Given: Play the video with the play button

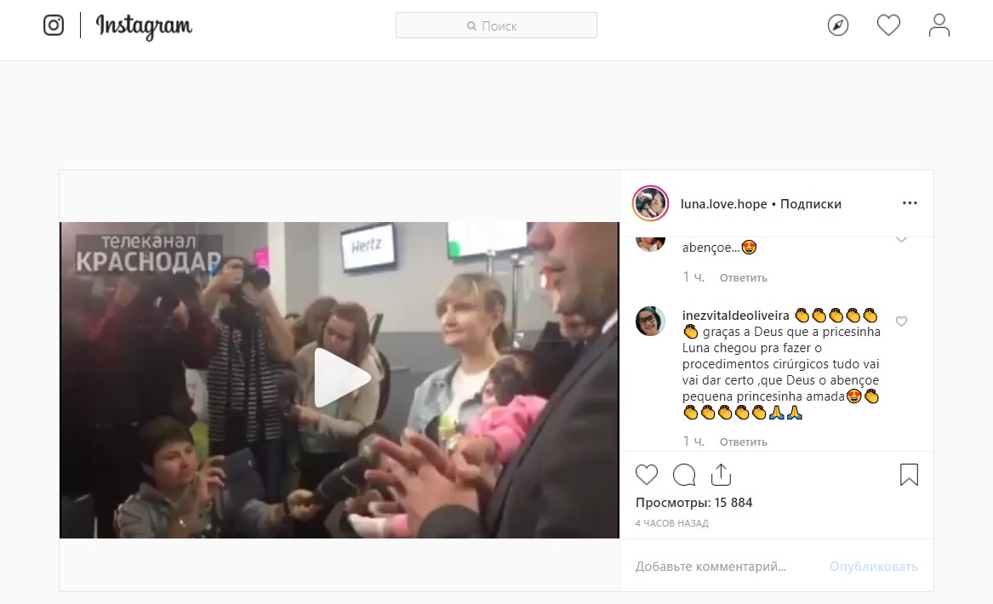Looking at the screenshot, I should 340,378.
